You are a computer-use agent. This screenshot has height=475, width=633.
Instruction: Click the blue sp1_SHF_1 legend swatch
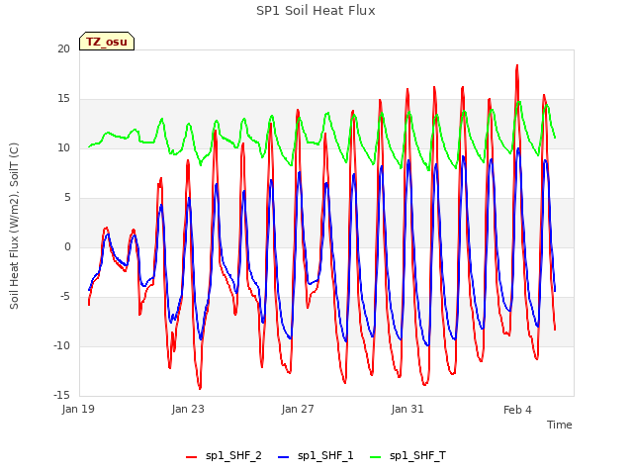pos(284,457)
